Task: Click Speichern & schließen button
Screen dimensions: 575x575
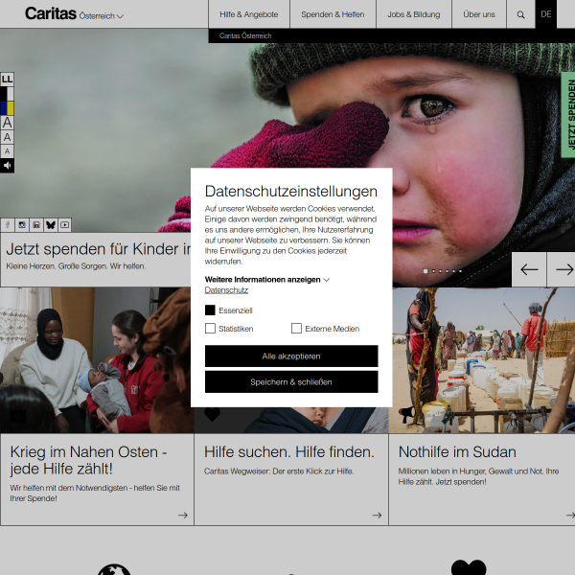Action: pos(291,381)
